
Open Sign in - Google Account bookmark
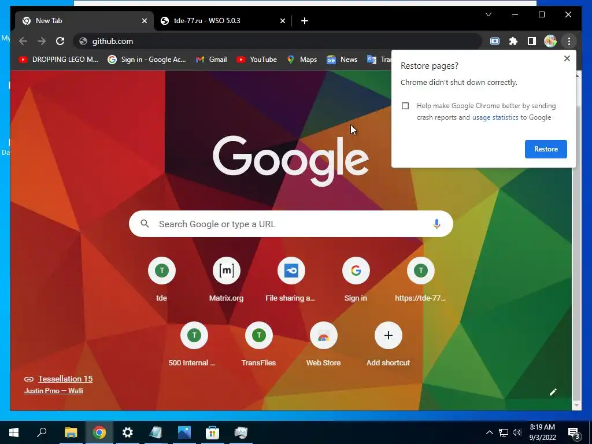tap(147, 60)
